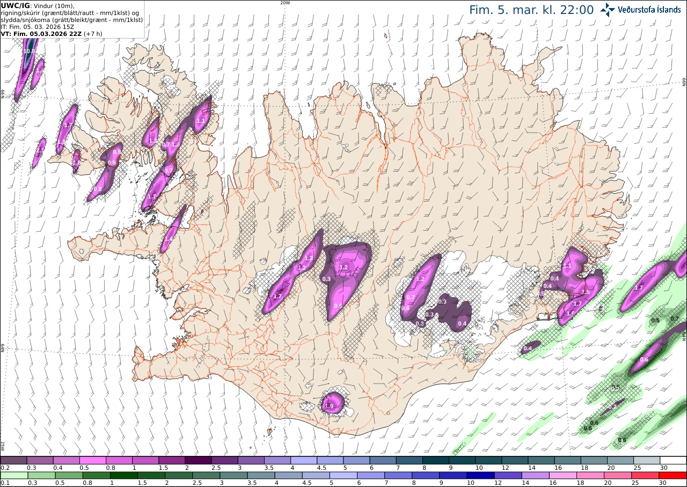Click the "0.1" label under the rain legend
Screen dimensions: 687x487
(x=4, y=483)
